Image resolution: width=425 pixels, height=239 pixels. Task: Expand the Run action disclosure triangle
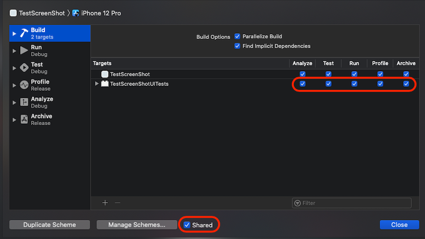click(14, 51)
